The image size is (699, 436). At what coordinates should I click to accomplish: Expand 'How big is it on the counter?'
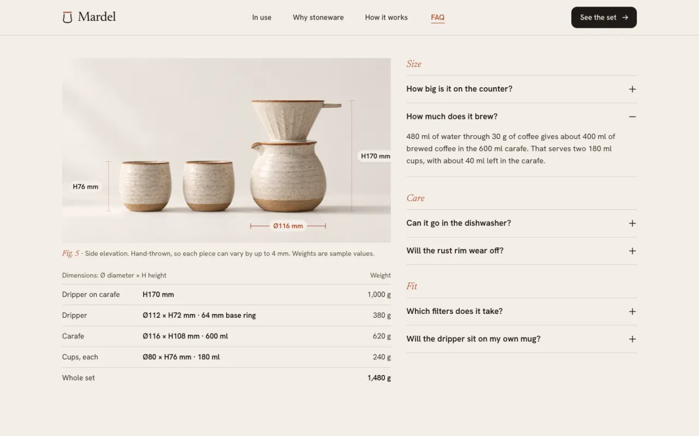pyautogui.click(x=522, y=89)
